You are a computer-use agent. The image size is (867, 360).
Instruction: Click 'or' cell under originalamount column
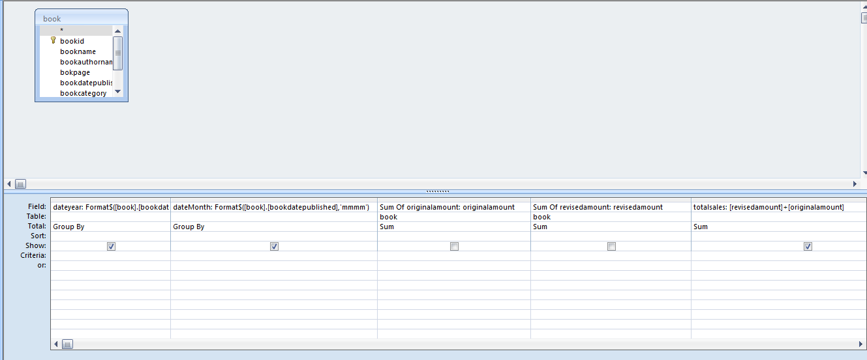click(x=454, y=266)
